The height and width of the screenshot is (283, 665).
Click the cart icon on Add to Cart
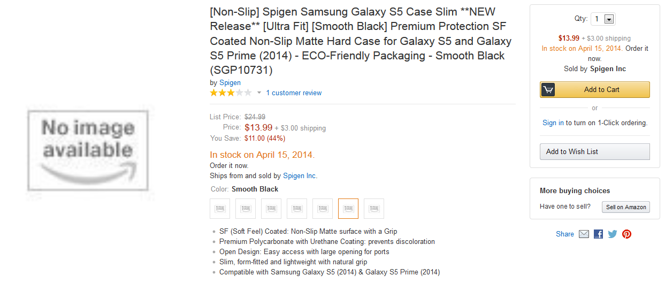click(x=548, y=90)
